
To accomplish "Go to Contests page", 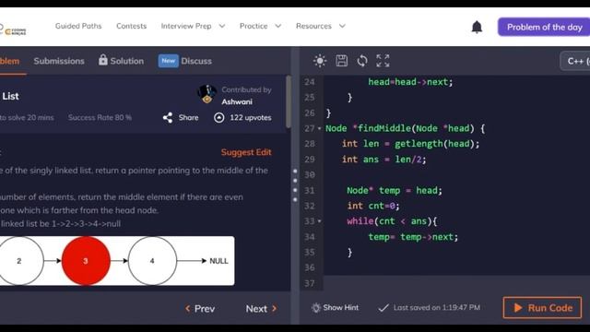I will tap(131, 26).
